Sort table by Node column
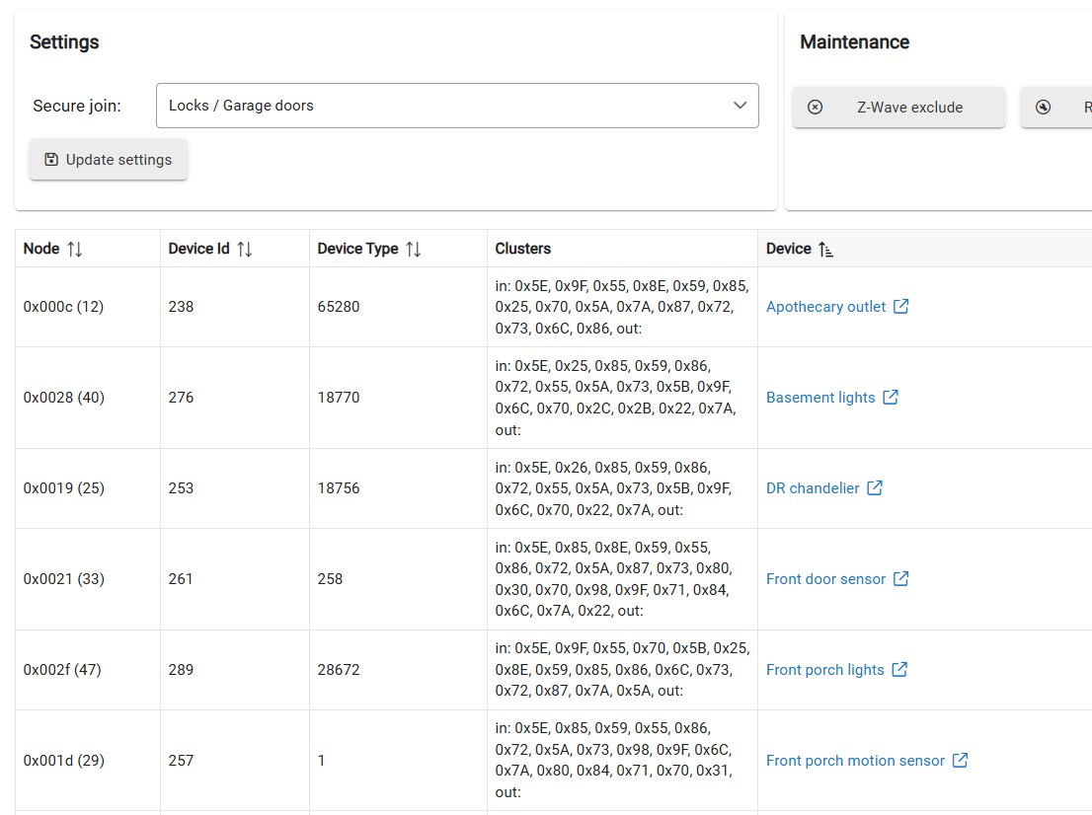 coord(74,250)
